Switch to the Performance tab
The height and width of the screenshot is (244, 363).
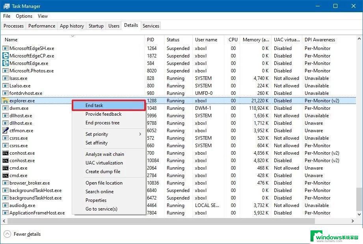42,26
